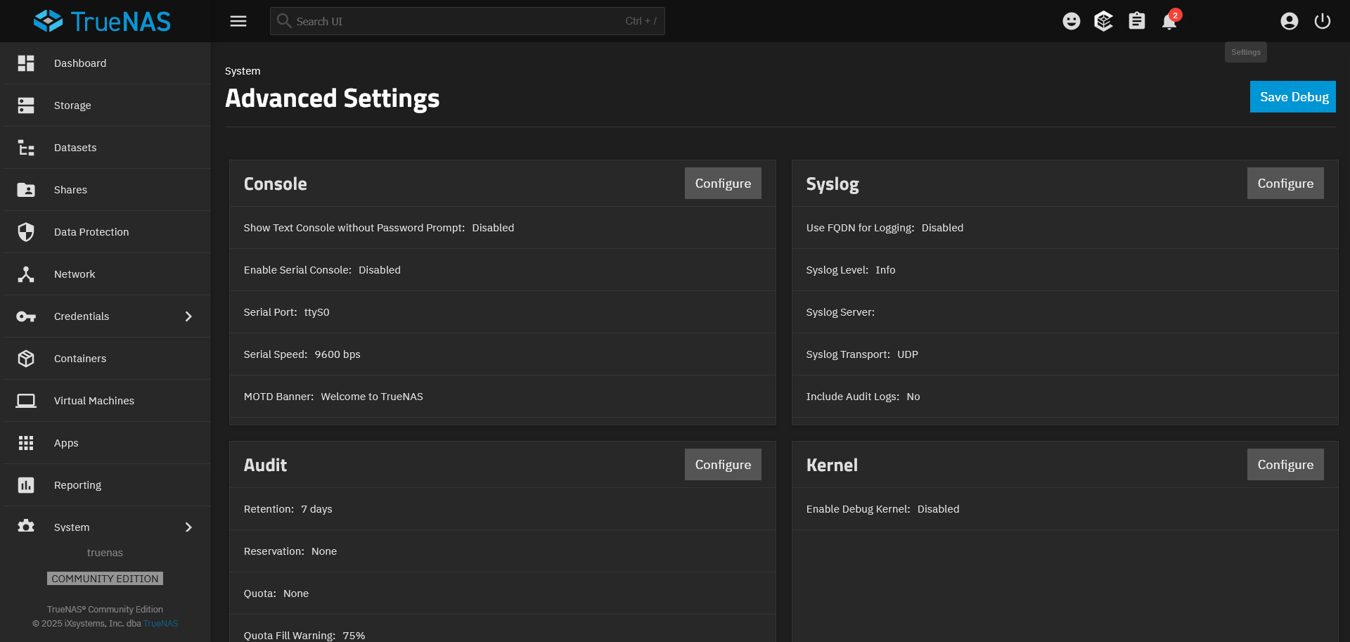Open the Datasets menu item
Viewport: 1350px width, 642px height.
point(105,148)
